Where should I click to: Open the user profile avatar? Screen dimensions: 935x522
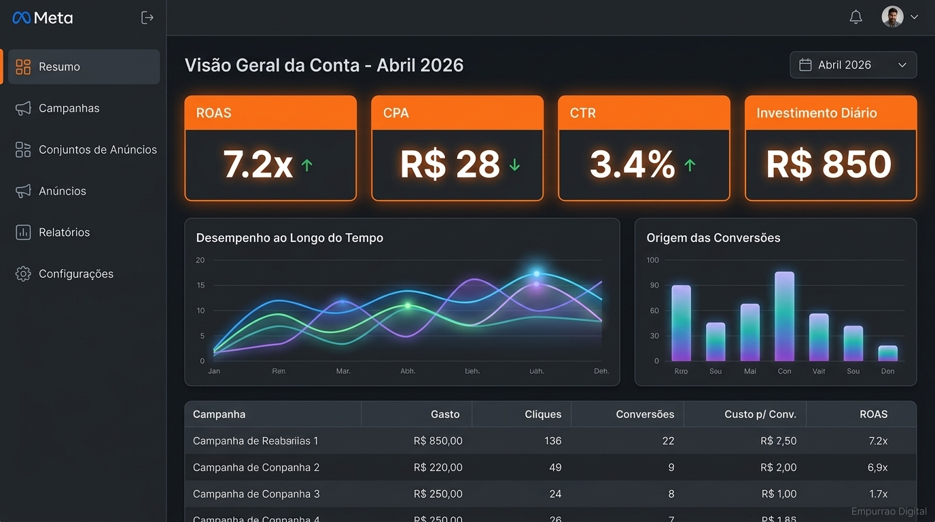click(x=892, y=17)
